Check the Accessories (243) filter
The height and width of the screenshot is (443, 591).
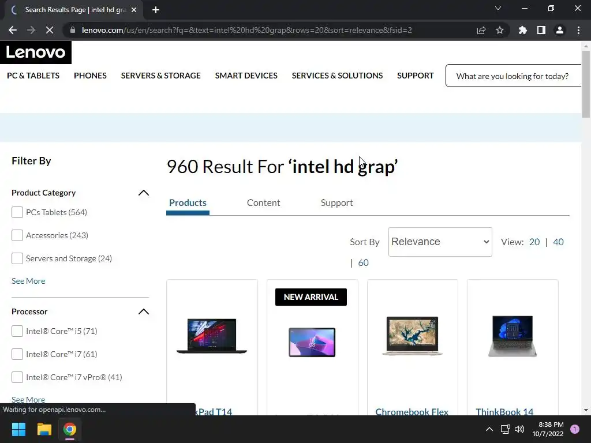(x=17, y=235)
